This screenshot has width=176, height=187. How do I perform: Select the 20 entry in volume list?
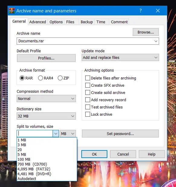point(47,150)
